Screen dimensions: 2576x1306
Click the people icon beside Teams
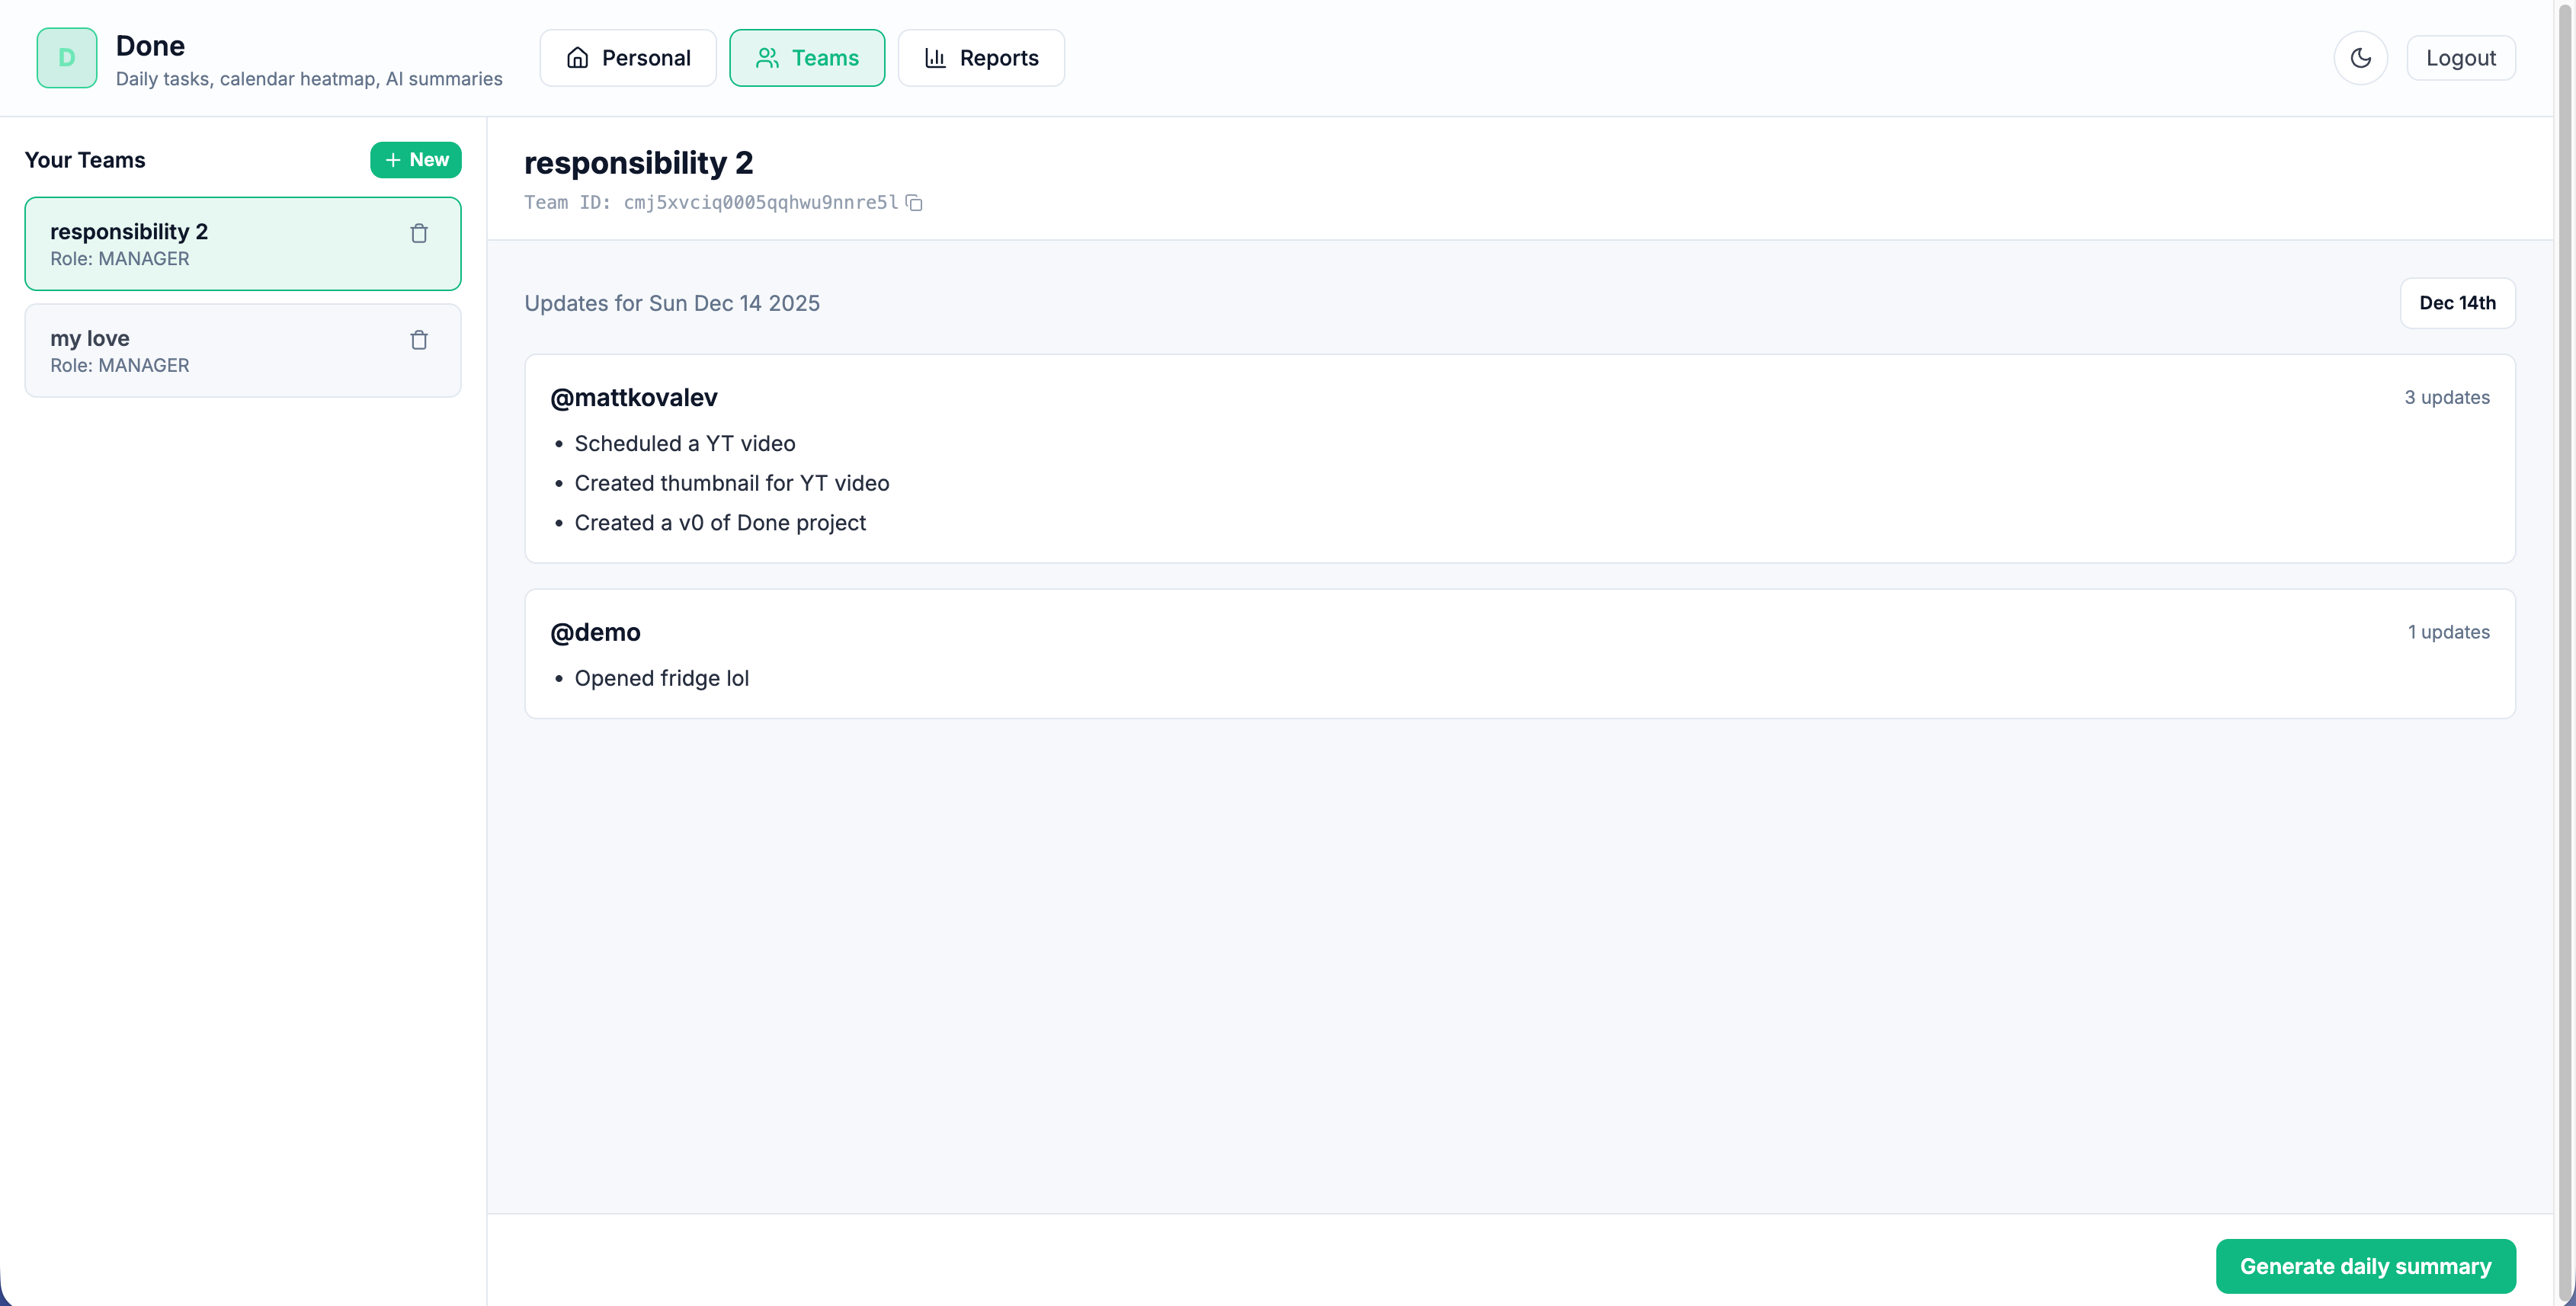click(x=768, y=58)
